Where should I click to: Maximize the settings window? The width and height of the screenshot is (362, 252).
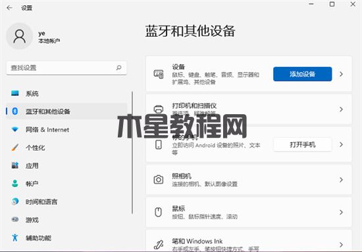pos(332,4)
